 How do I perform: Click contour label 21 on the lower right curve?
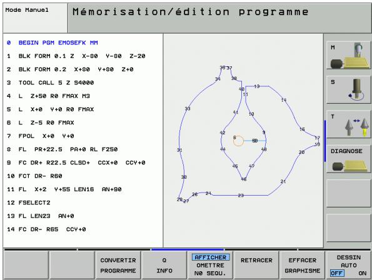point(283,181)
